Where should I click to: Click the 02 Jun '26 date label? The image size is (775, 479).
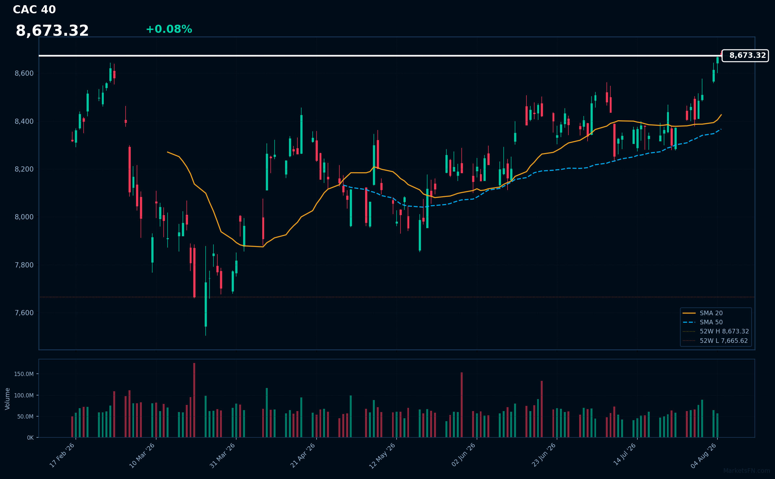(463, 455)
